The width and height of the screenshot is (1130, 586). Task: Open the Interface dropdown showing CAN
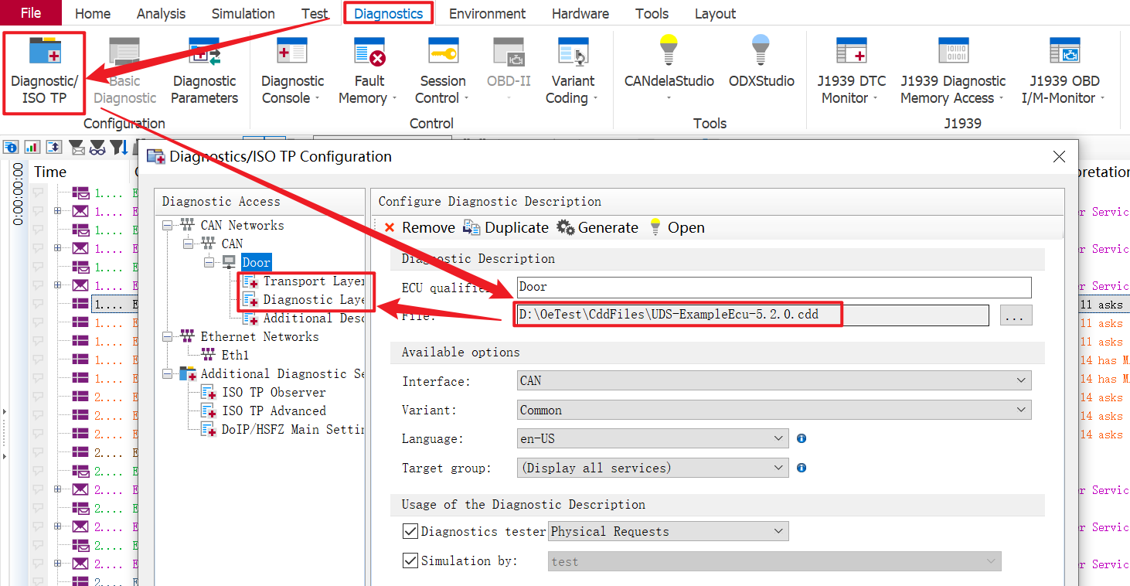point(774,380)
